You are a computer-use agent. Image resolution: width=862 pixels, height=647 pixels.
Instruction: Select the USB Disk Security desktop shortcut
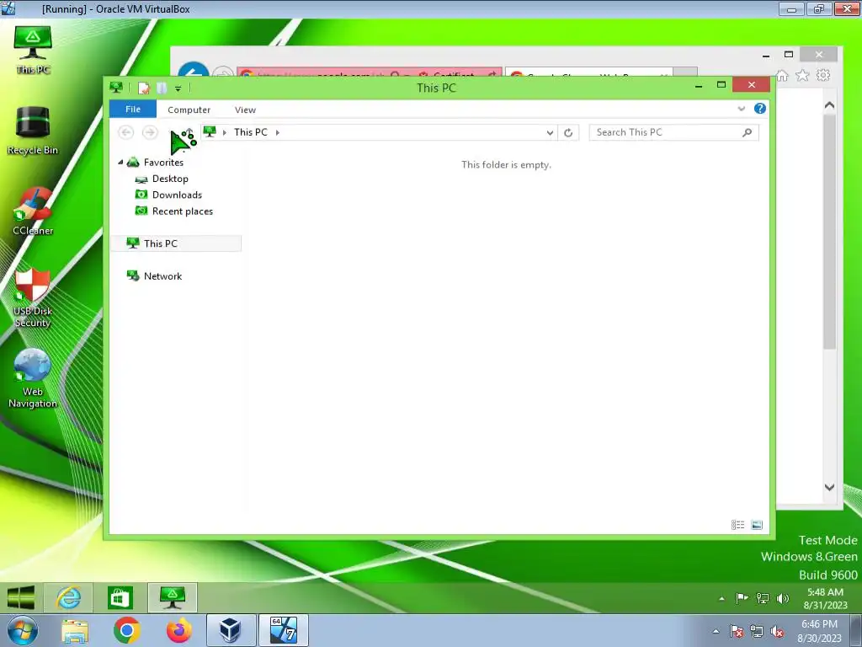point(33,297)
